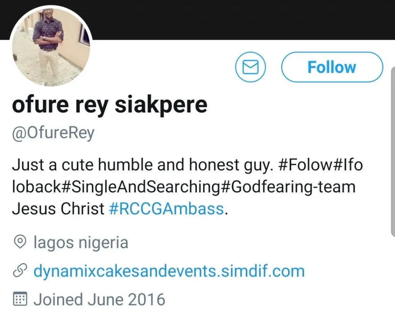The width and height of the screenshot is (395, 321).
Task: Click the words Jesus Christ in the bio
Action: (x=58, y=209)
